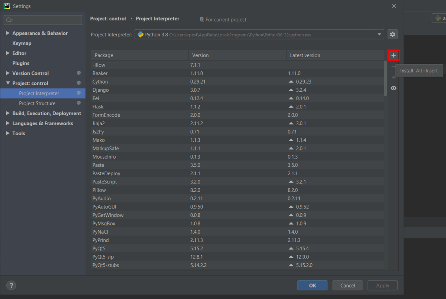
Task: Click the copy icon beside Project: control
Action: (79, 84)
